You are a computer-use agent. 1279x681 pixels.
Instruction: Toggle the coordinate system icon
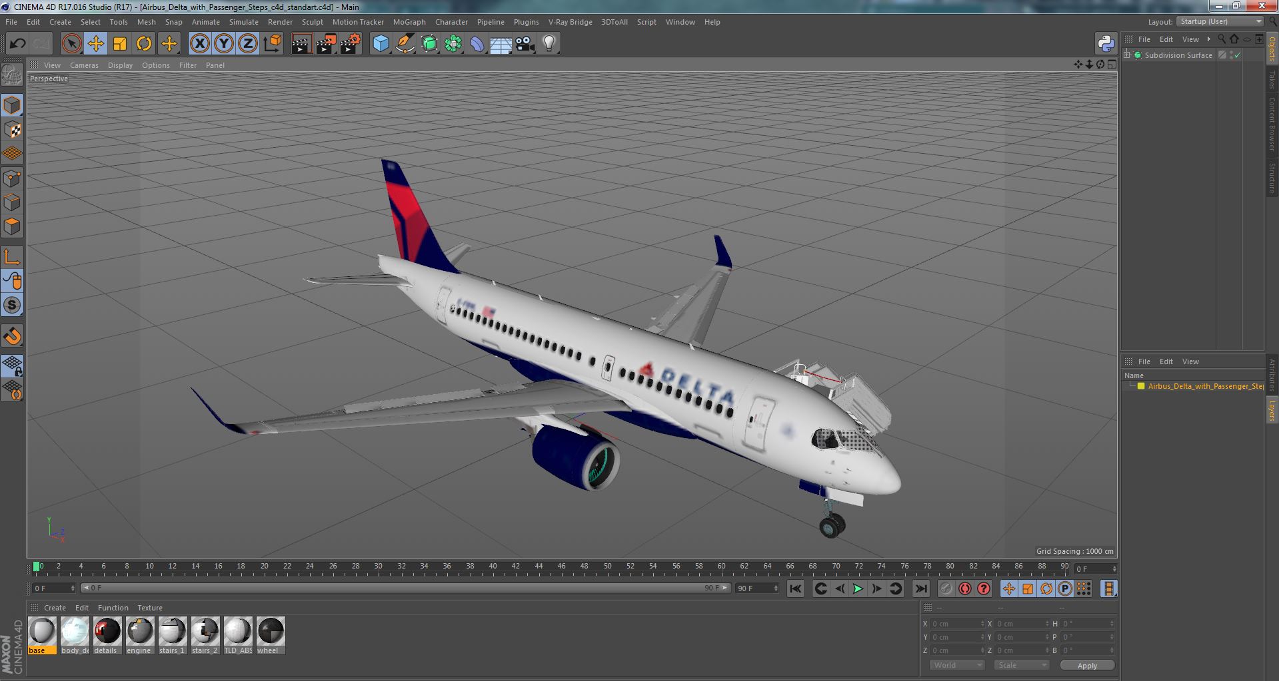(x=272, y=44)
